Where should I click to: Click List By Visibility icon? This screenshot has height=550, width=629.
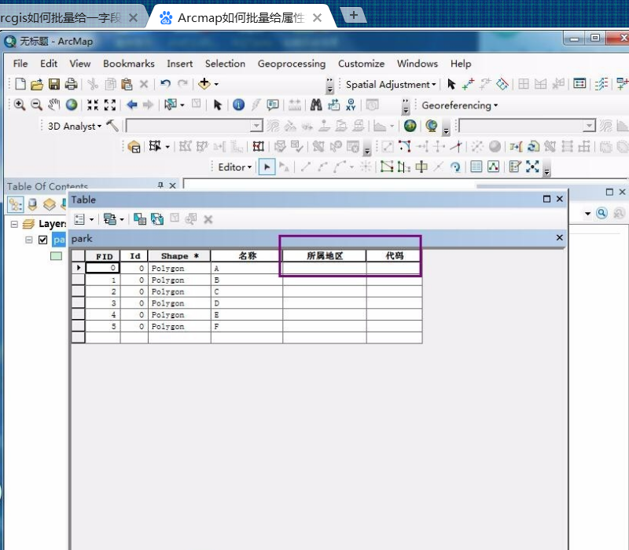click(x=50, y=205)
